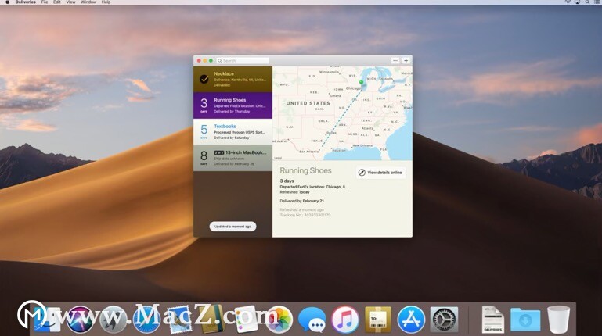Open the Deliveries app menu
The height and width of the screenshot is (336, 602).
click(x=25, y=2)
